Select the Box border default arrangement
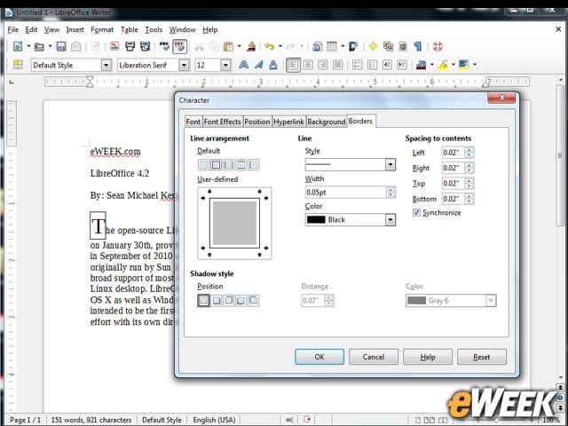This screenshot has width=568, height=426. tap(216, 165)
